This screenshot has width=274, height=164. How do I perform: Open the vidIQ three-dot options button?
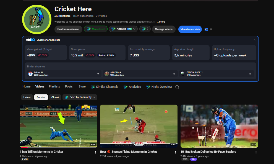tap(145, 29)
